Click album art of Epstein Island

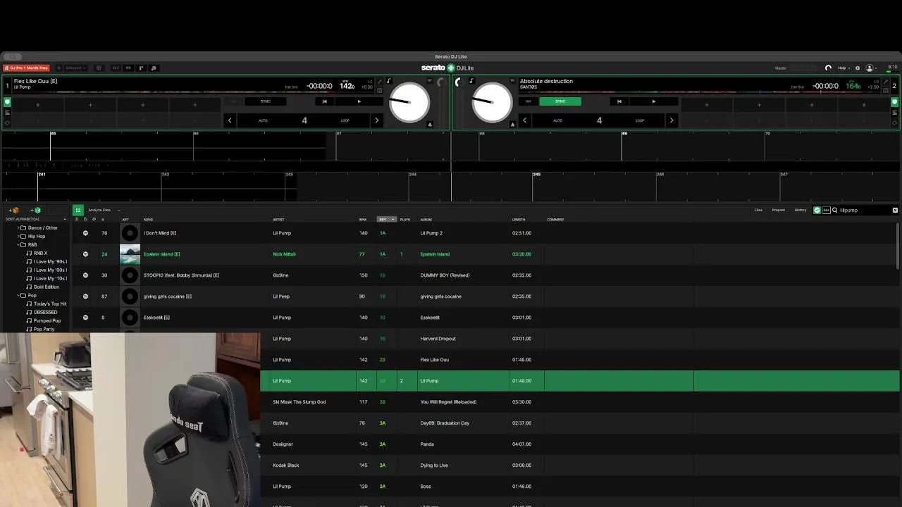(130, 254)
